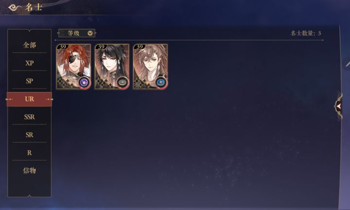Go to the 信物 tab
This screenshot has height=210, width=350.
click(30, 171)
